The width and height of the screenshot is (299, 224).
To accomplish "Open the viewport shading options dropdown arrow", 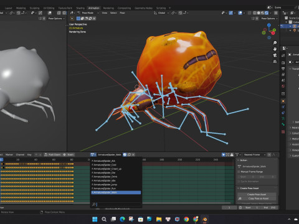I will pyautogui.click(x=271, y=13).
